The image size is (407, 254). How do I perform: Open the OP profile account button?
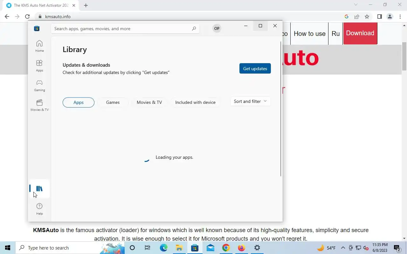(217, 28)
